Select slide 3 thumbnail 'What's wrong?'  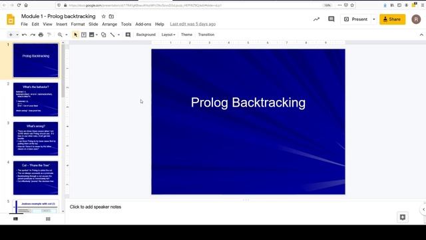click(x=35, y=139)
